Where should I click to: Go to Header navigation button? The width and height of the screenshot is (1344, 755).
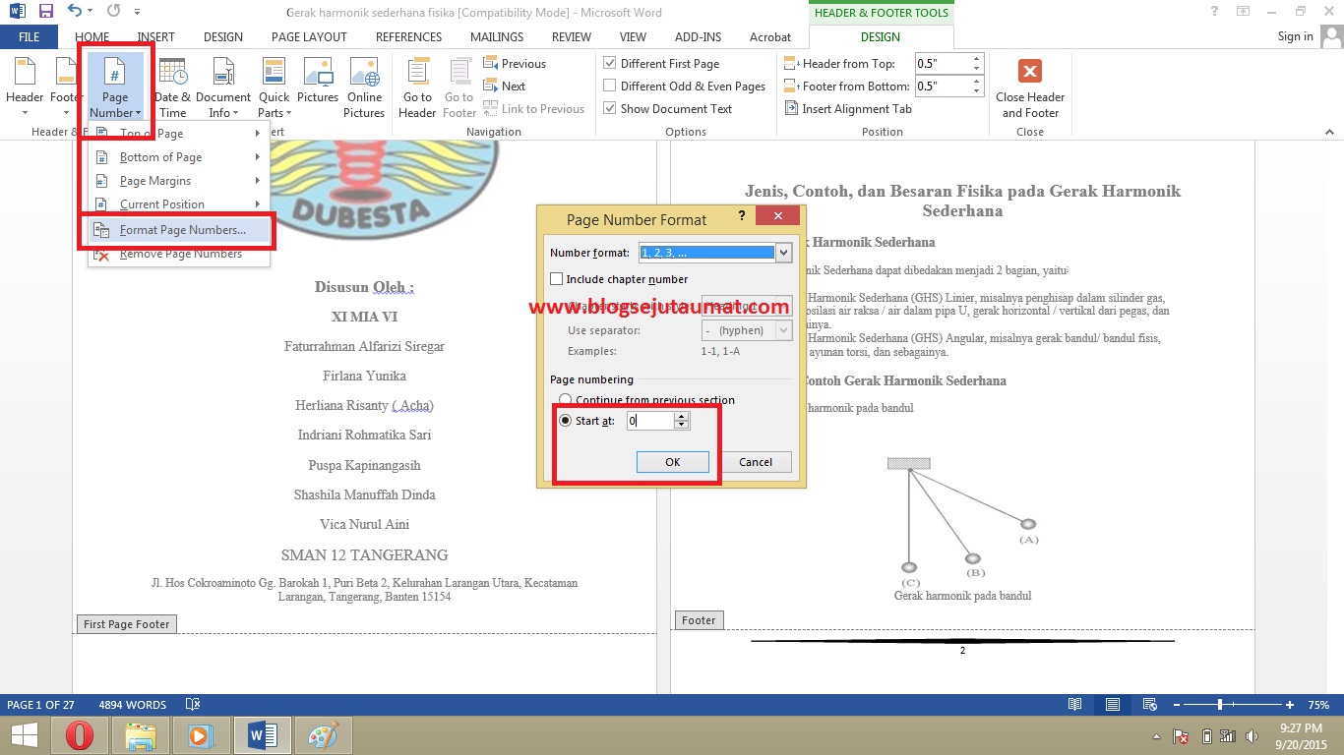tap(417, 87)
